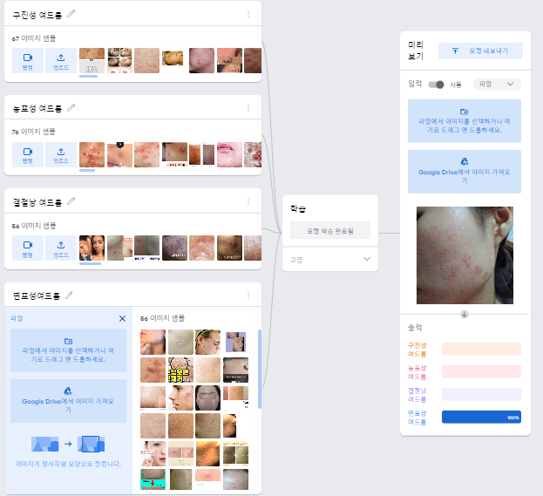Close the 파일 upload panel in 면포성여드름
Viewport: 543px width, 496px height.
122,319
